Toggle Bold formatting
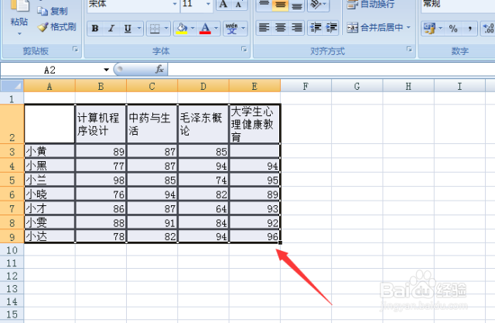 click(94, 29)
